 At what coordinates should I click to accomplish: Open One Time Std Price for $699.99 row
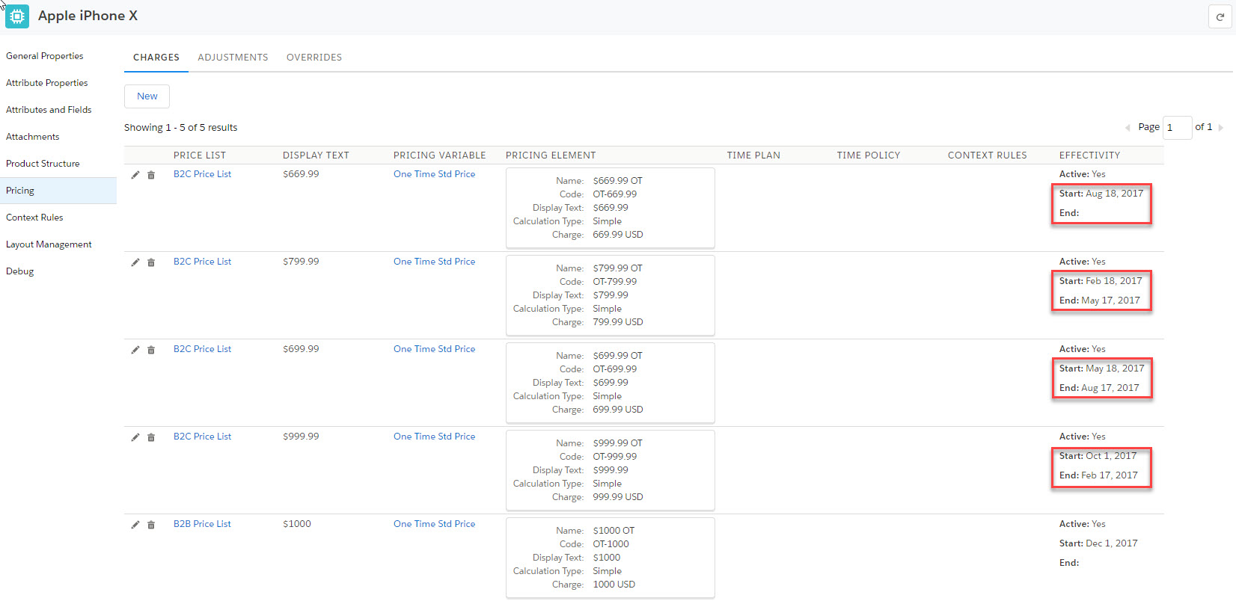tap(435, 349)
